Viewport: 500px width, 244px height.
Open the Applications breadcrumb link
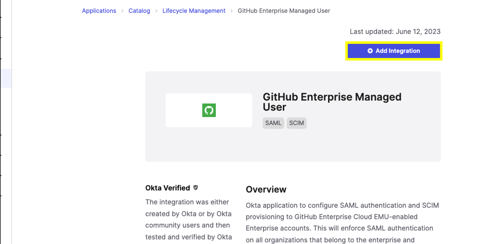(99, 11)
